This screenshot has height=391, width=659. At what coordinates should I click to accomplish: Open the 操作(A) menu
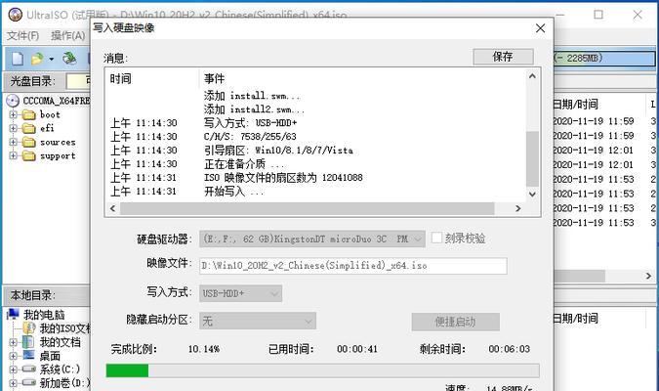click(68, 36)
